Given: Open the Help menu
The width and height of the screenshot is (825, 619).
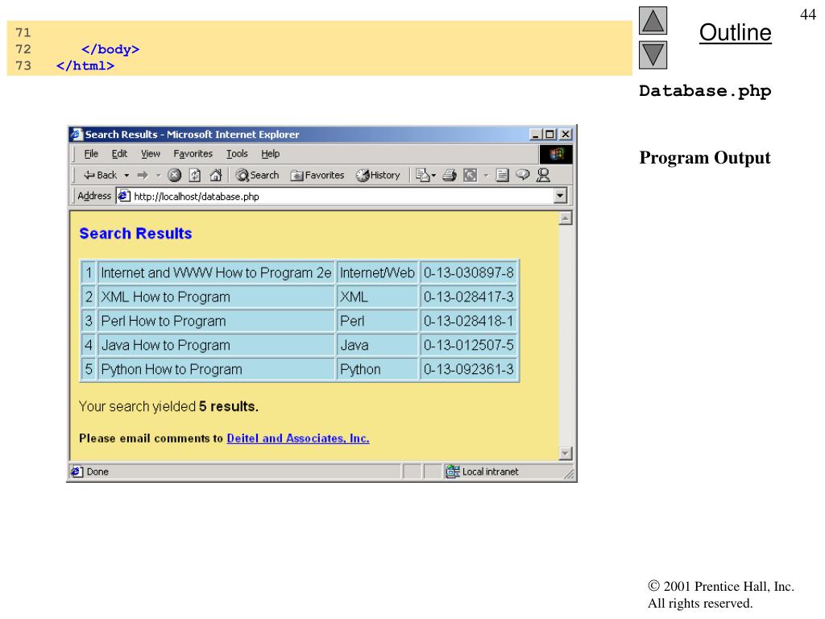Looking at the screenshot, I should click(x=271, y=154).
